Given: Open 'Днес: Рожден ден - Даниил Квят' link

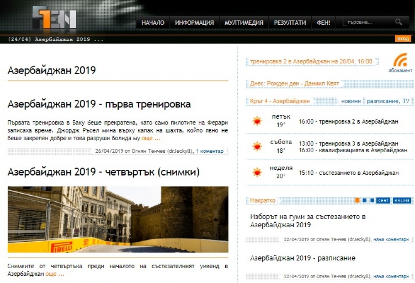Looking at the screenshot, I should point(295,84).
